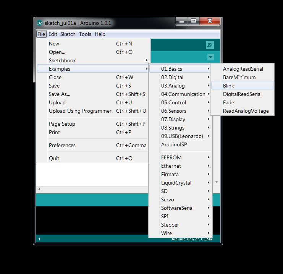Choose Print from the File menu
The width and height of the screenshot is (283, 274).
click(93, 132)
